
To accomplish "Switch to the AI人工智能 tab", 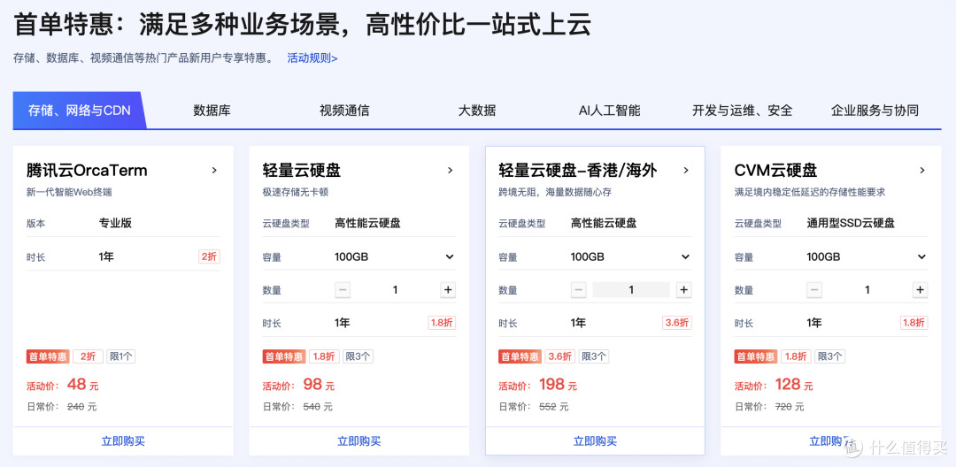I will tap(609, 111).
